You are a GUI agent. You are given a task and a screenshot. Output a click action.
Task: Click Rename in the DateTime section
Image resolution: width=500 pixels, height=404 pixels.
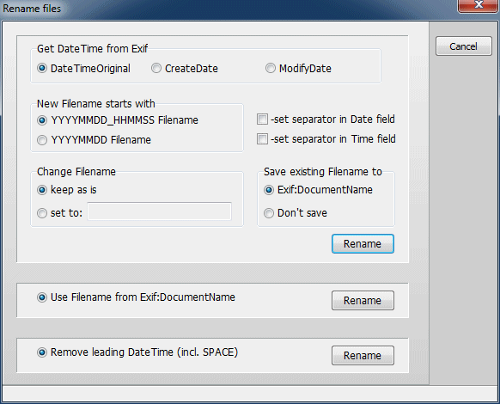[363, 244]
